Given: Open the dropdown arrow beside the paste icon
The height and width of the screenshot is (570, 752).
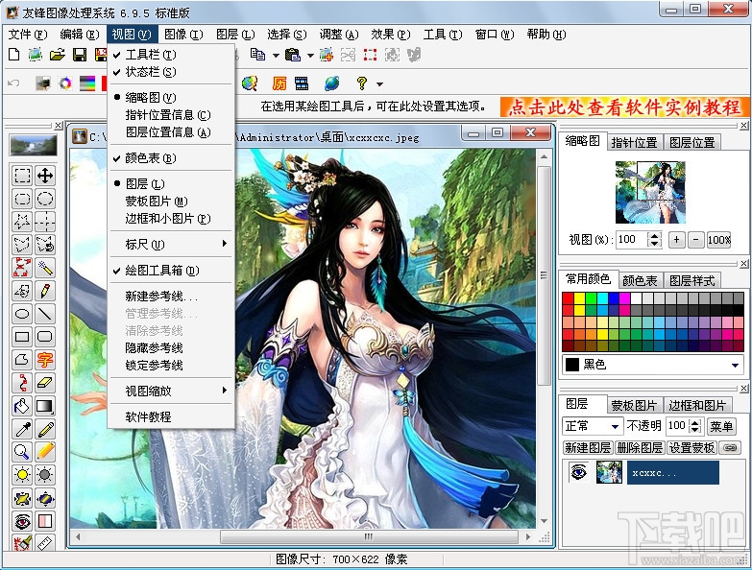Looking at the screenshot, I should 310,56.
